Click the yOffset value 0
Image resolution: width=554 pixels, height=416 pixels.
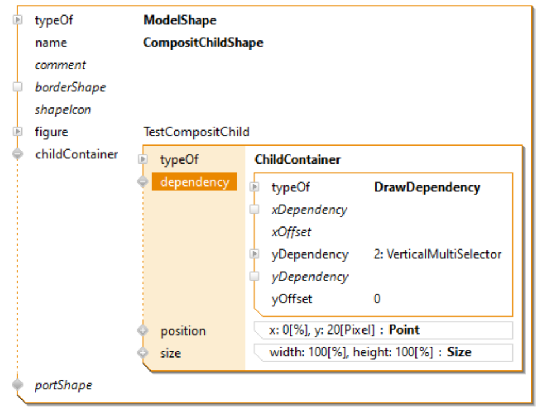click(x=377, y=299)
